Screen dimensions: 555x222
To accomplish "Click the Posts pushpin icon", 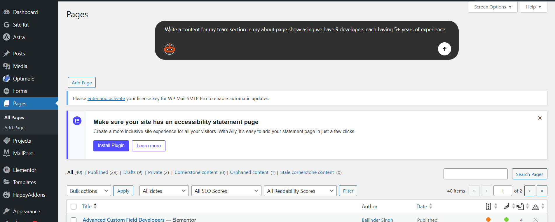I will pos(6,54).
